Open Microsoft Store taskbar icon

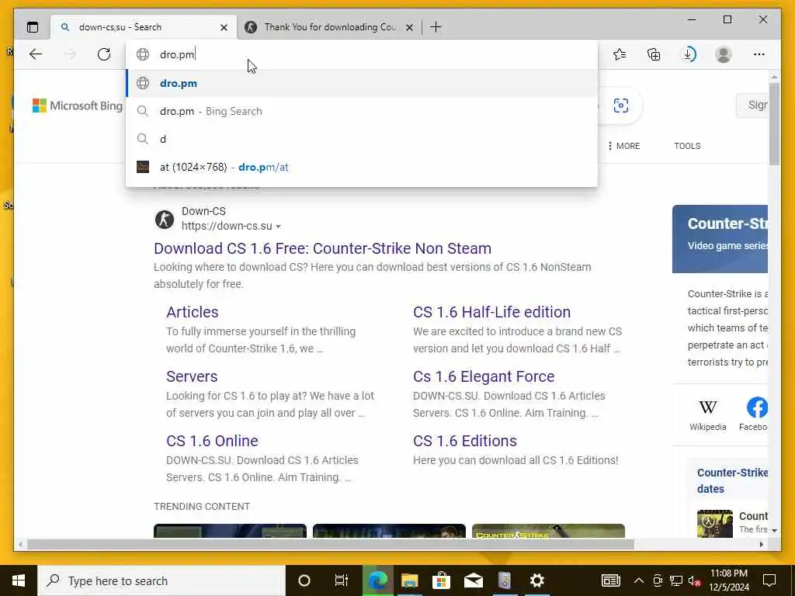441,580
